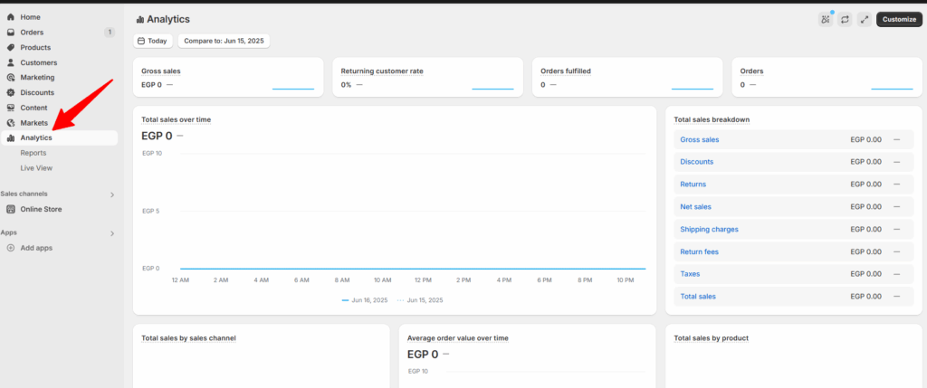Open the celebration what's new icon
The width and height of the screenshot is (927, 388).
[x=826, y=19]
